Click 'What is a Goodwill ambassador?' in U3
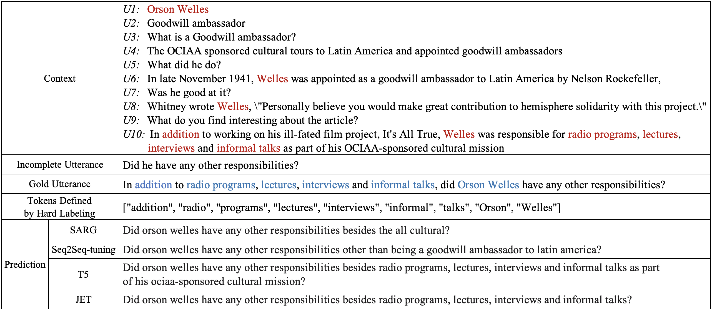This screenshot has width=712, height=311. [221, 37]
